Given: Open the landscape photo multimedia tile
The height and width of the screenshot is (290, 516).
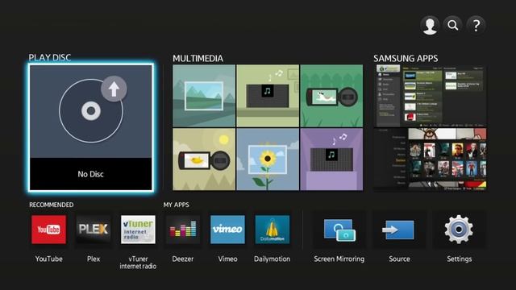Looking at the screenshot, I should click(x=204, y=96).
